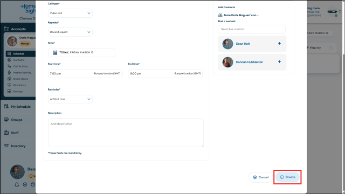345x194 pixels.
Task: Open settings gear icon at bottom left
Action: tap(25, 184)
